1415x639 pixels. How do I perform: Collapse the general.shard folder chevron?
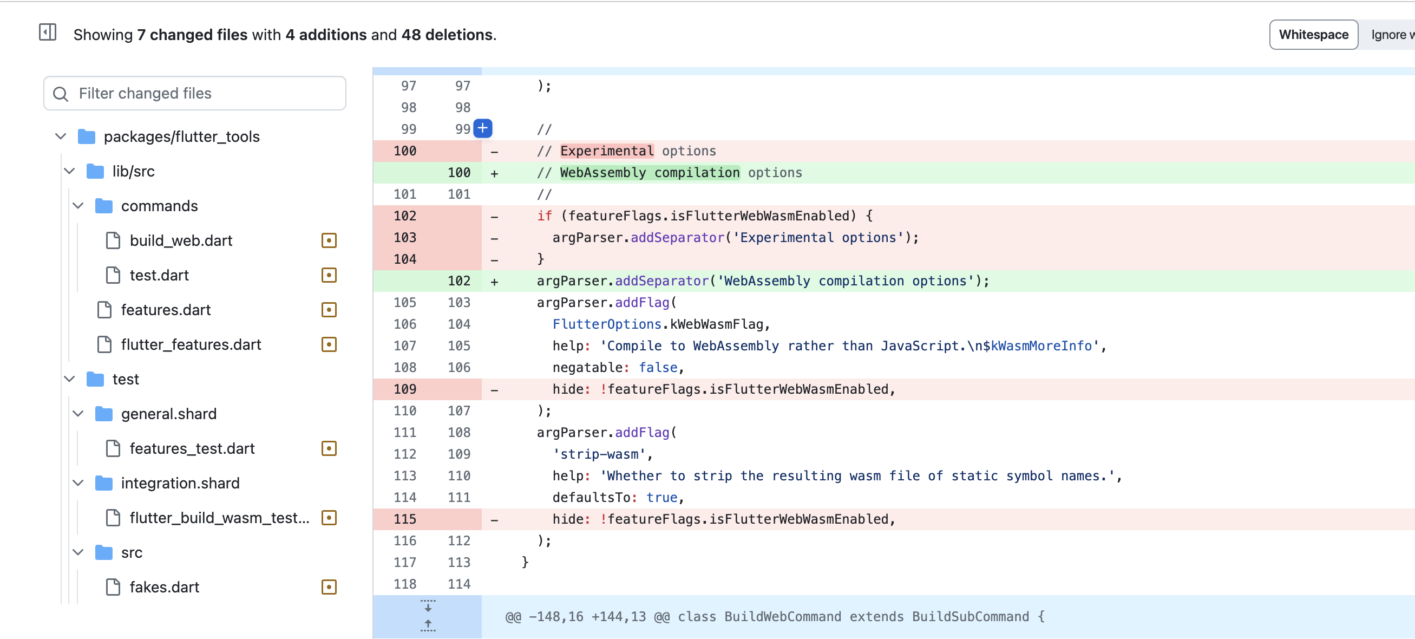78,414
